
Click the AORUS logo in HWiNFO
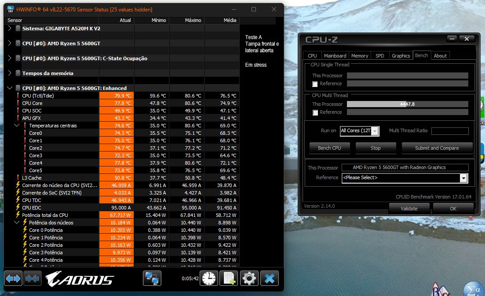pyautogui.click(x=80, y=279)
